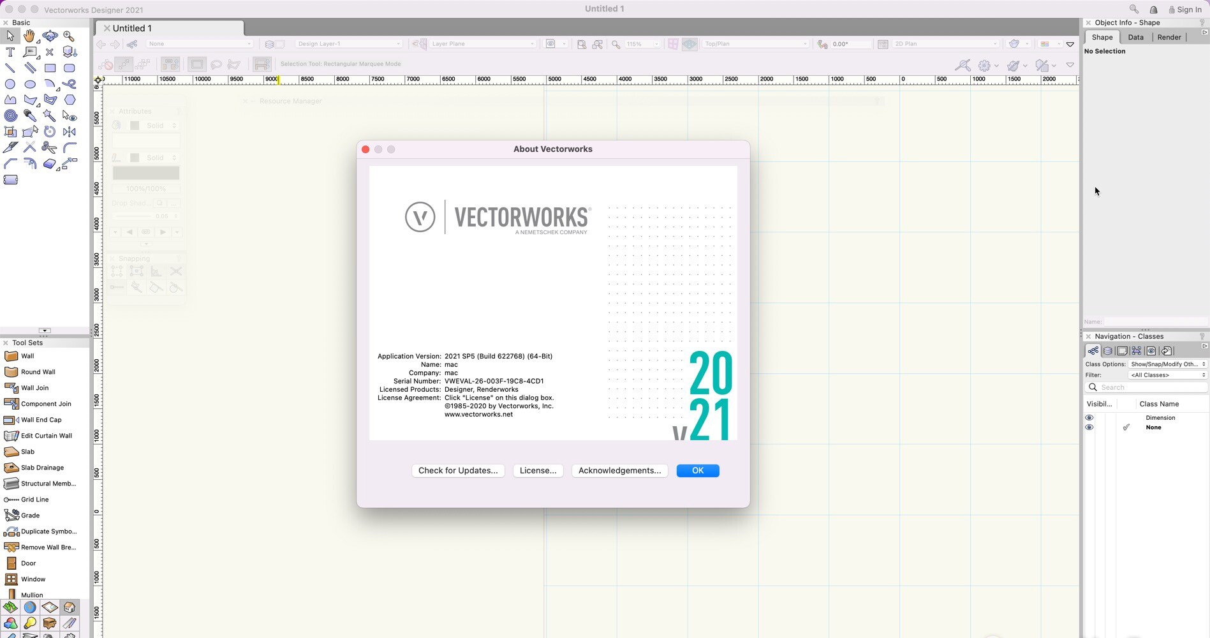
Task: Hide the Dimension class using its eye toggle
Action: point(1089,417)
